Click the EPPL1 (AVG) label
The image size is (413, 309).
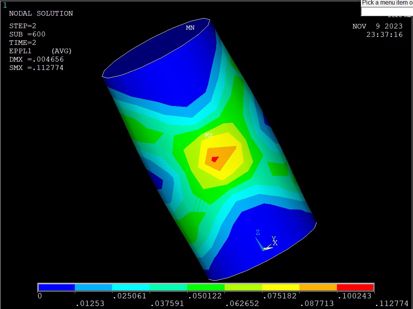point(40,51)
